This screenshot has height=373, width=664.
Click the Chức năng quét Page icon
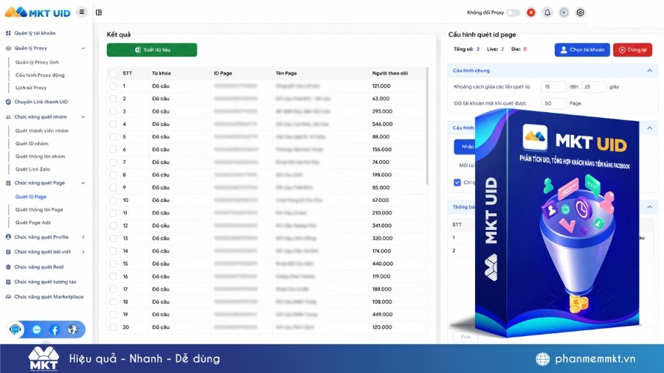point(8,183)
